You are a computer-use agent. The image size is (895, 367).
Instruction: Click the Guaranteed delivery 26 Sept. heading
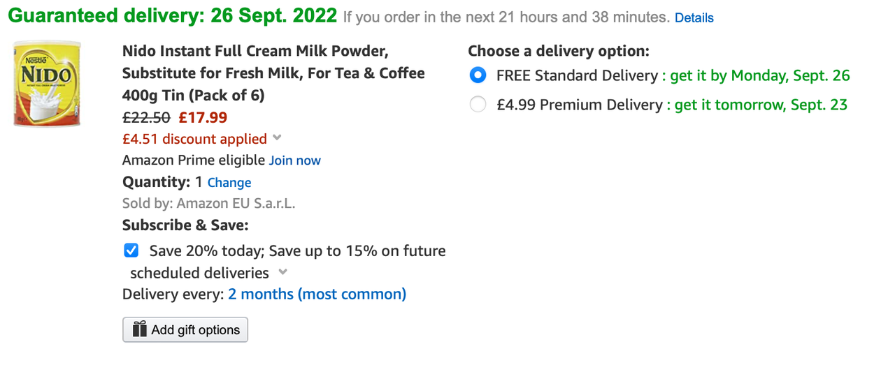click(172, 15)
